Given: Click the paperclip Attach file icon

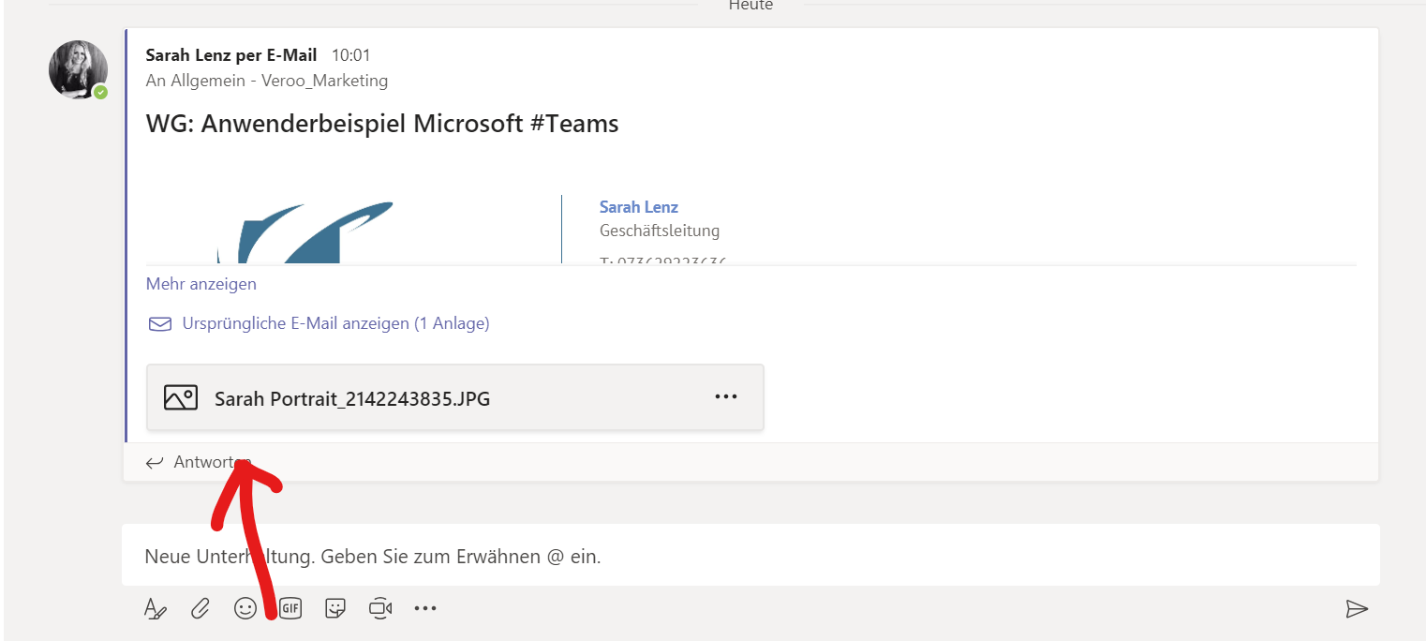Looking at the screenshot, I should tap(200, 609).
